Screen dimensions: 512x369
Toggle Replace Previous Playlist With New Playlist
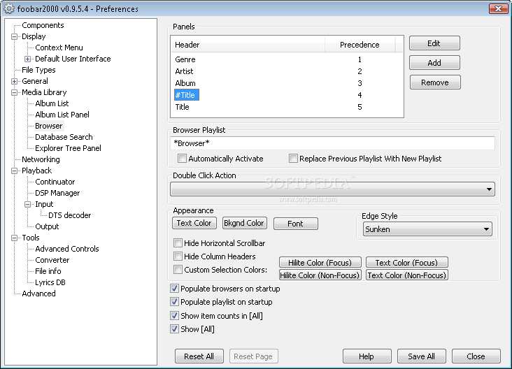(293, 159)
